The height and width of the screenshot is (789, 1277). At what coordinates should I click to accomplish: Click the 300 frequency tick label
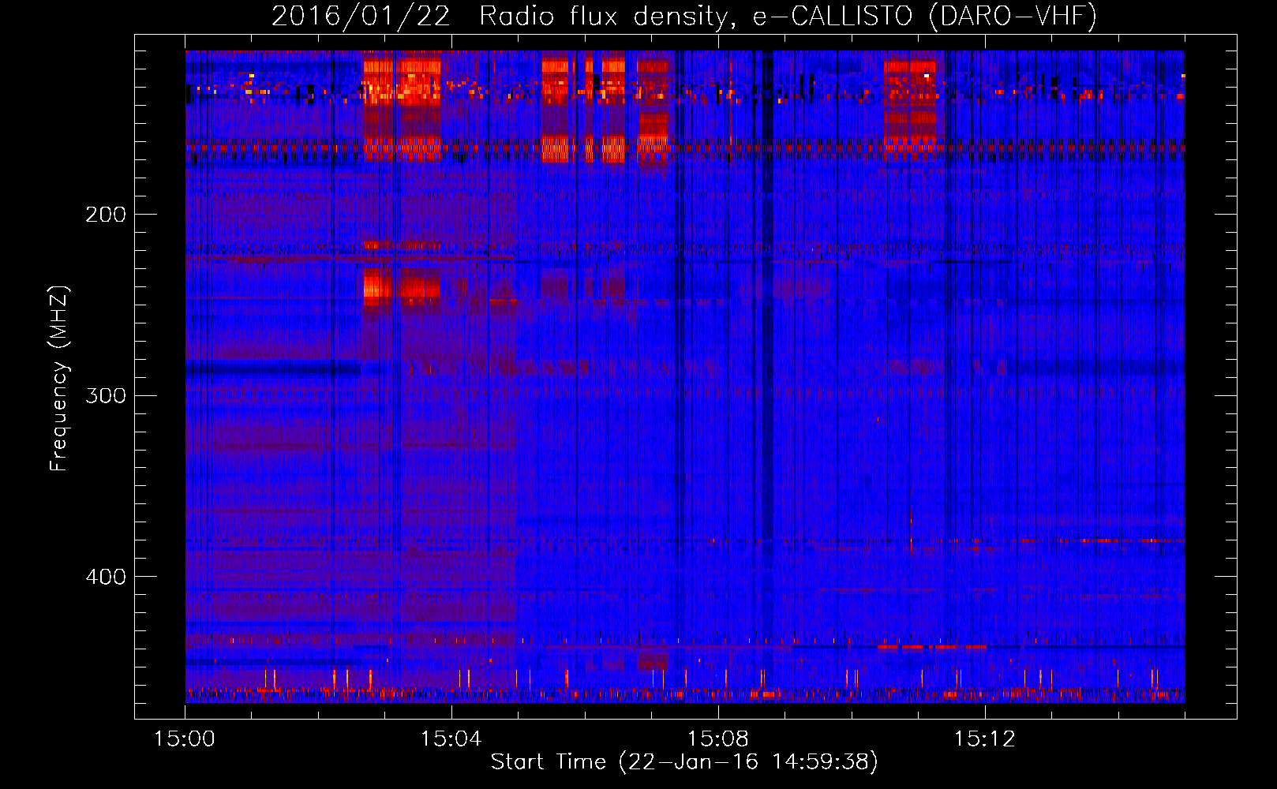[x=106, y=395]
